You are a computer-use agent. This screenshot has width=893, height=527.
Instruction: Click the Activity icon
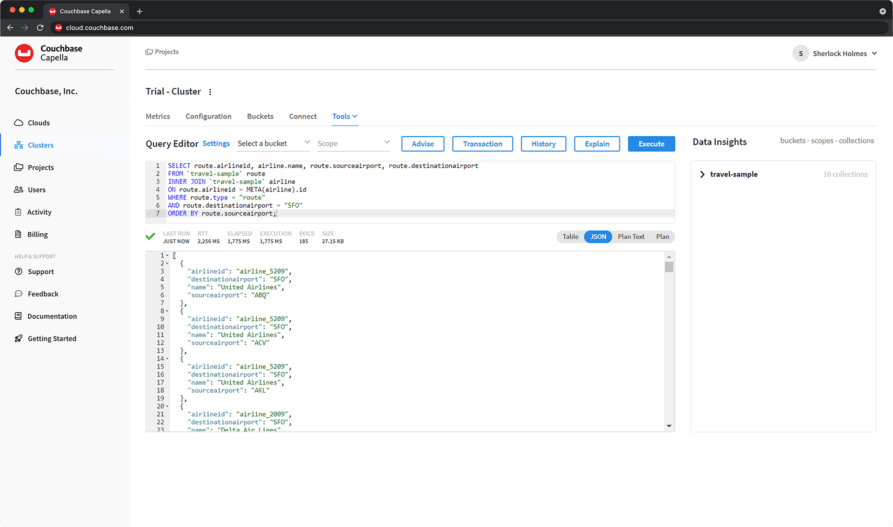[x=19, y=211]
